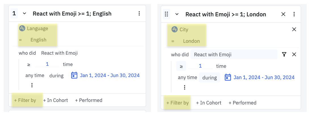The height and width of the screenshot is (115, 312).
Task: Collapse the London cohort with its chevron
Action: (177, 14)
